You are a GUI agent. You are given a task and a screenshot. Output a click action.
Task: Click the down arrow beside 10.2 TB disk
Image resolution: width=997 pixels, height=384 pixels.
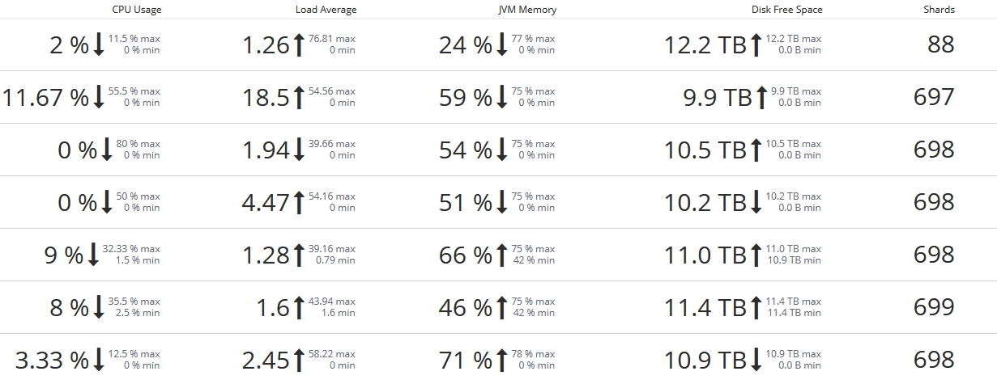pos(756,202)
